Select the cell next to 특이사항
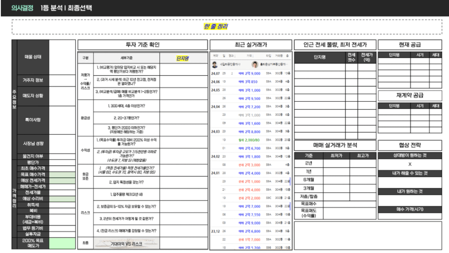Viewport: 449px width, 253px height. click(x=62, y=120)
